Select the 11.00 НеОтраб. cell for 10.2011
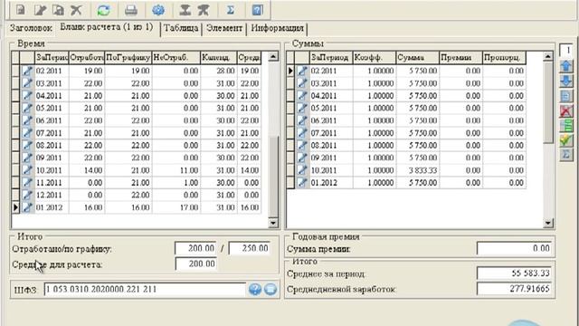 pos(176,170)
